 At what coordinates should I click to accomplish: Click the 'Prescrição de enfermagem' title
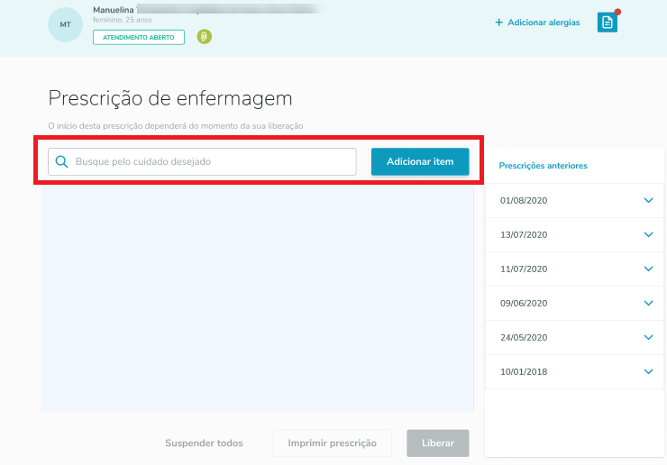pos(170,98)
